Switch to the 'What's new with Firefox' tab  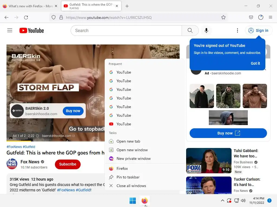pos(31,6)
